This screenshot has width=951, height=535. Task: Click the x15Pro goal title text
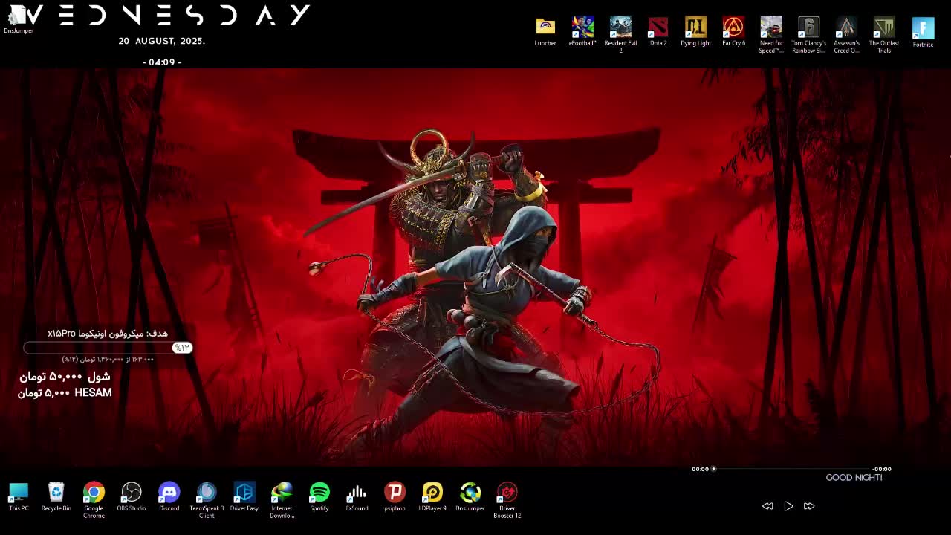pyautogui.click(x=108, y=334)
